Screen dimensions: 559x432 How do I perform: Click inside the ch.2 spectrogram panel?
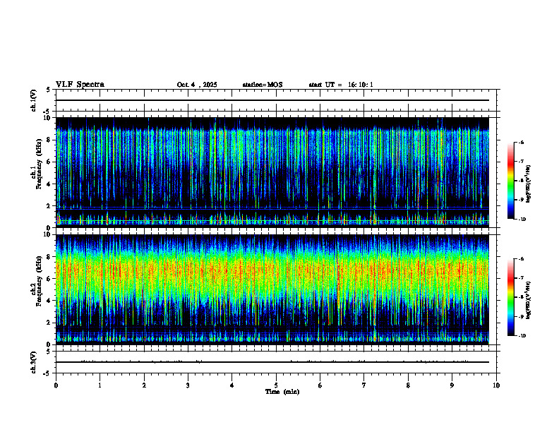(272, 289)
